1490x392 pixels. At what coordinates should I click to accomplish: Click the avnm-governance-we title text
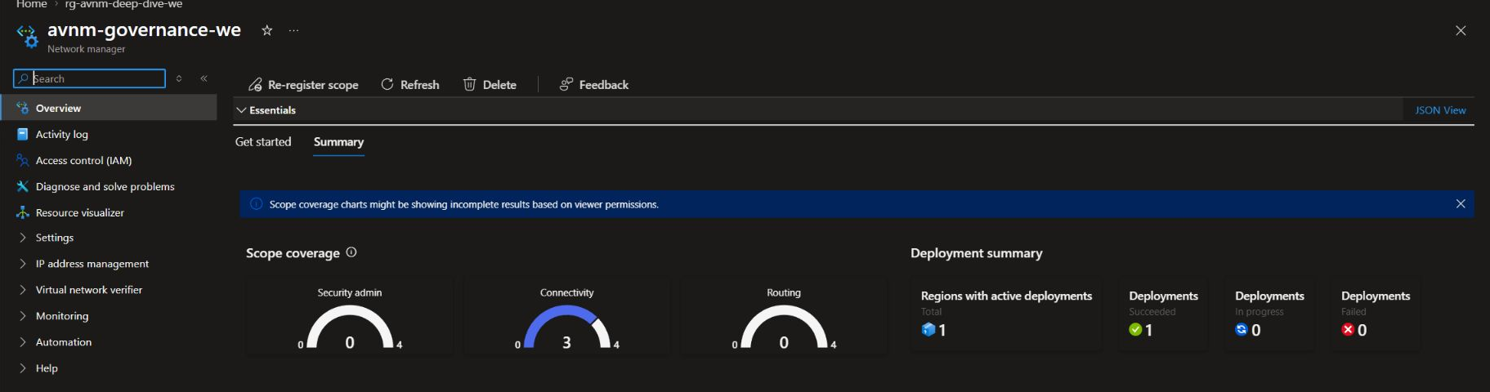[144, 30]
